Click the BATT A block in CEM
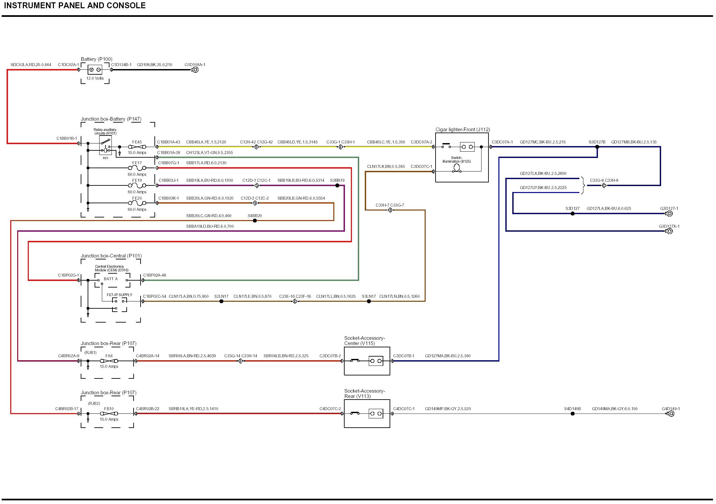This screenshot has height=504, width=716. click(111, 279)
